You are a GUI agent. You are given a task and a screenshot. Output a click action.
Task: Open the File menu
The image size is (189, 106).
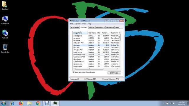(71, 24)
